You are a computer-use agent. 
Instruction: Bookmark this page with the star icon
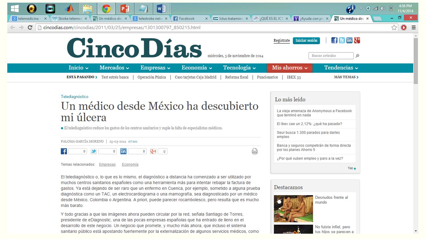tap(394, 28)
